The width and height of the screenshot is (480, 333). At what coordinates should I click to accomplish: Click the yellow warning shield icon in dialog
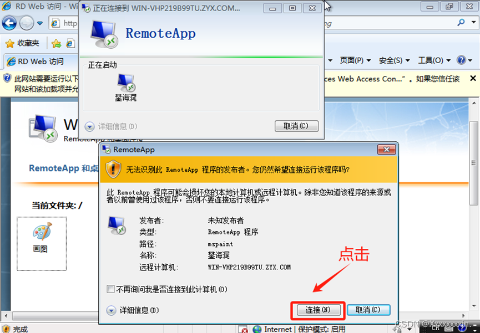[x=113, y=169]
